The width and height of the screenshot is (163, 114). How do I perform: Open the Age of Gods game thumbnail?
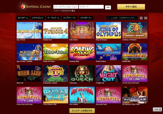point(29,30)
